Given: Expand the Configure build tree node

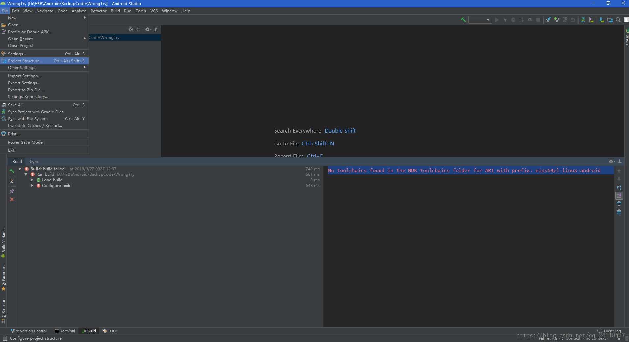Looking at the screenshot, I should tap(32, 186).
